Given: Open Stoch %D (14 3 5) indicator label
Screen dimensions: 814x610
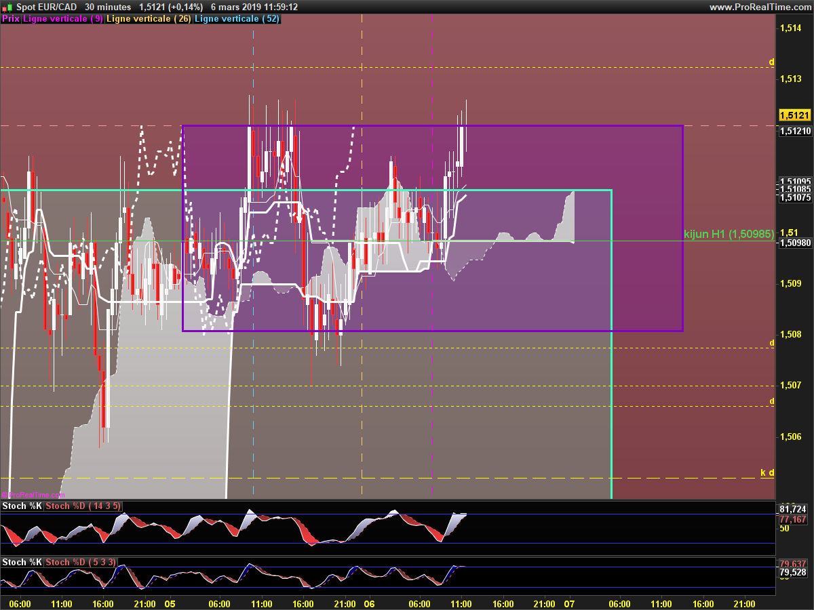Looking at the screenshot, I should 83,506.
